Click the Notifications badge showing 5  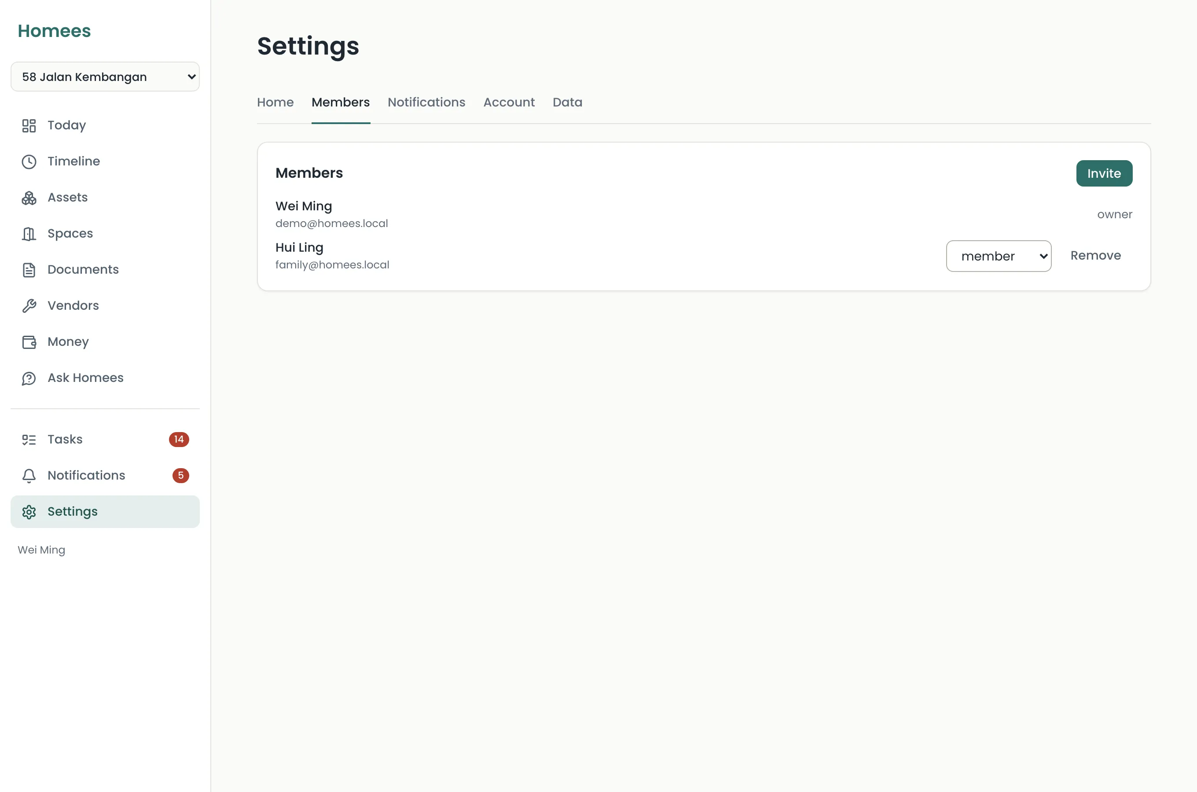point(181,476)
